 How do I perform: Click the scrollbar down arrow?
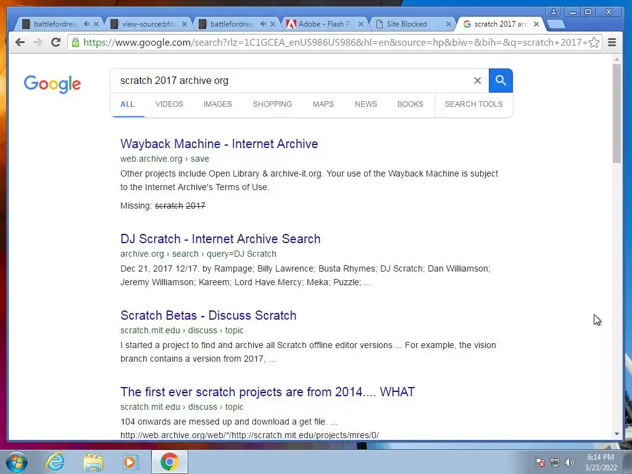[617, 434]
